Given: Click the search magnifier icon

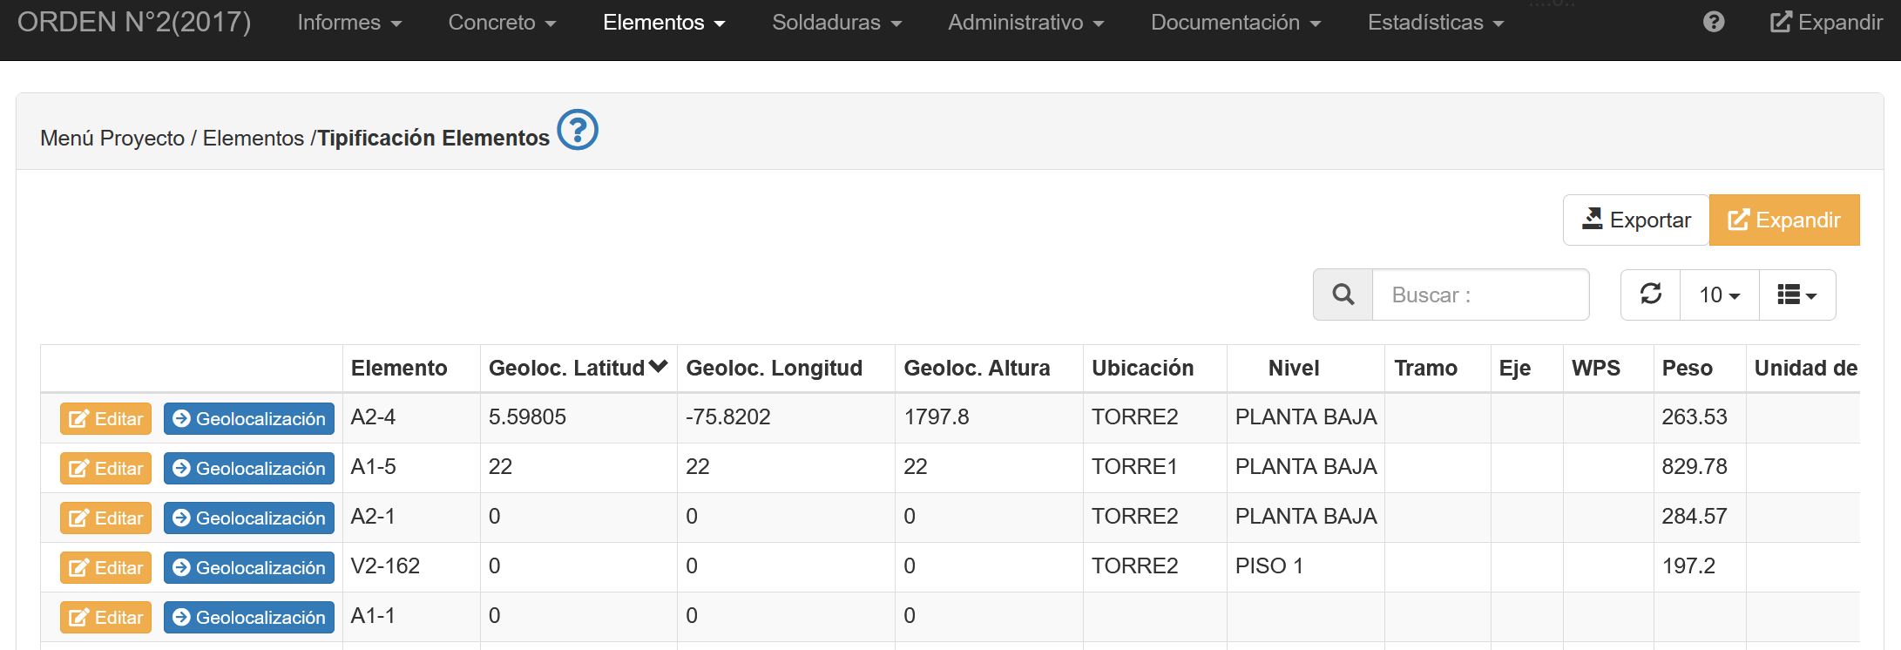Looking at the screenshot, I should pos(1343,295).
